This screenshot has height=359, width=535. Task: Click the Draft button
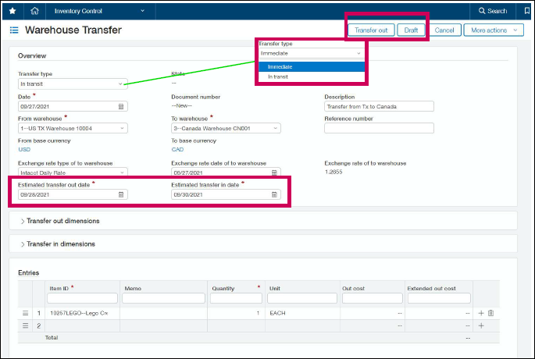point(411,30)
